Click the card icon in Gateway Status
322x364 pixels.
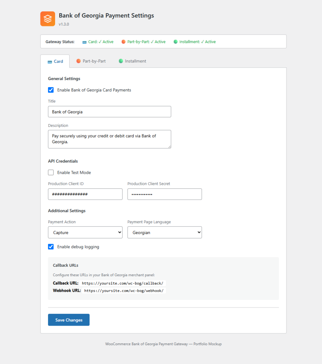tap(85, 42)
